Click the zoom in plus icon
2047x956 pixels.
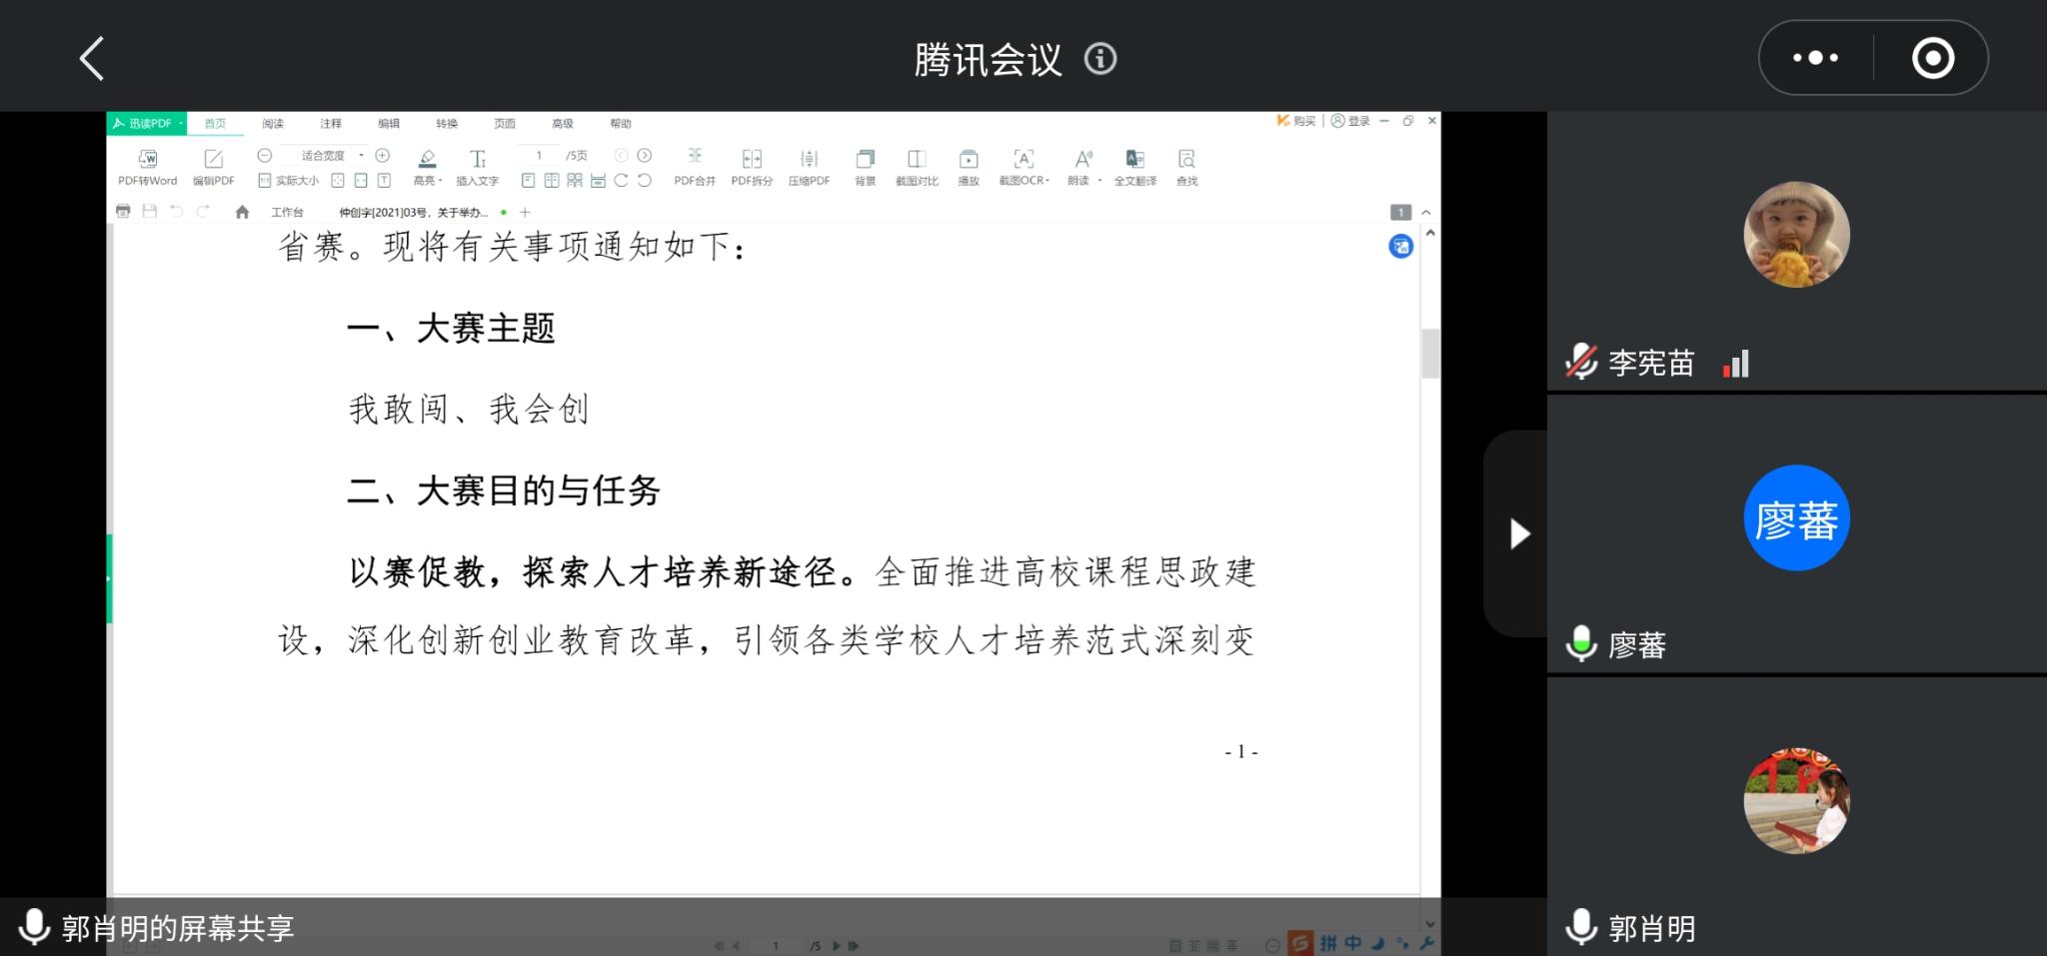pos(382,155)
